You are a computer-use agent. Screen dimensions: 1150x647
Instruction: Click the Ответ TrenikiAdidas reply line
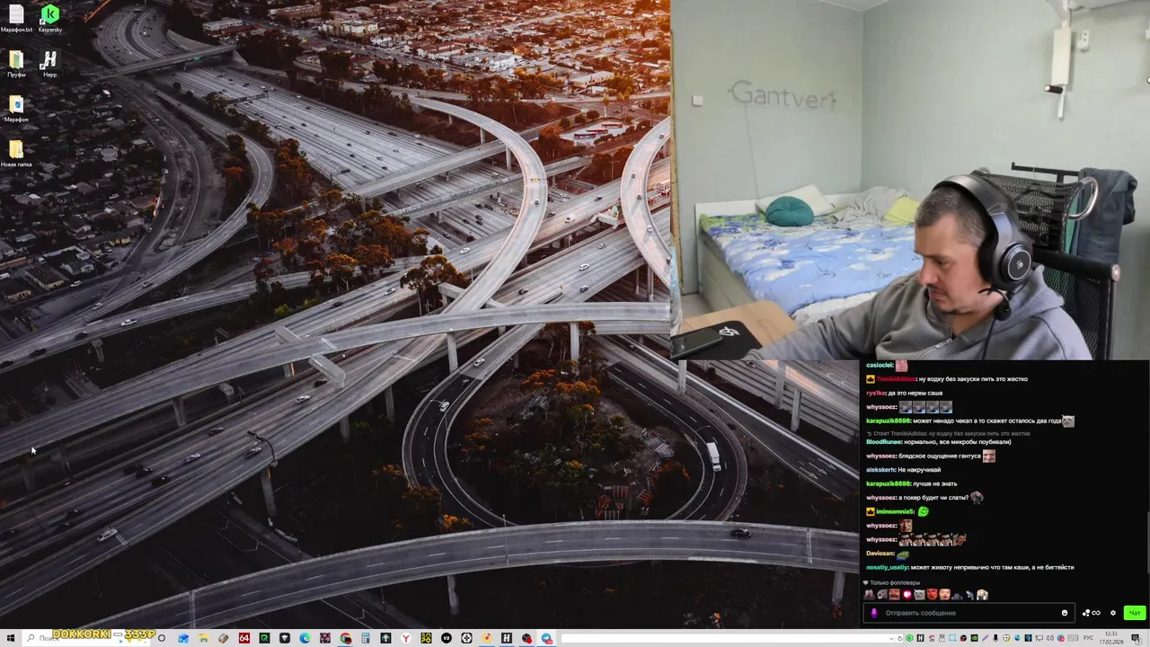tap(948, 433)
